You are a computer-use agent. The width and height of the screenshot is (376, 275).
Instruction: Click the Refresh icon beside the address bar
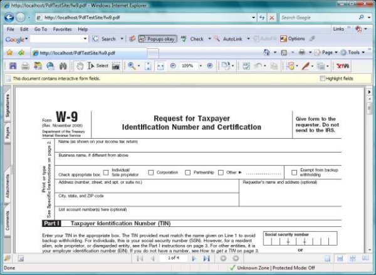click(262, 17)
